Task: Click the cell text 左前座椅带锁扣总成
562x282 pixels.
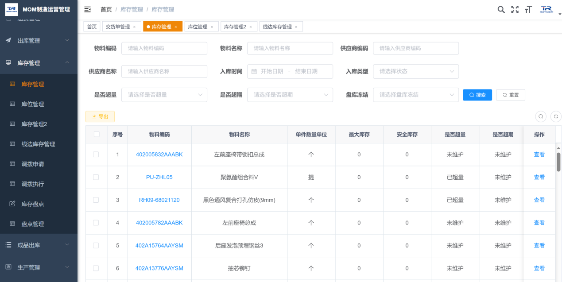Action: 239,155
